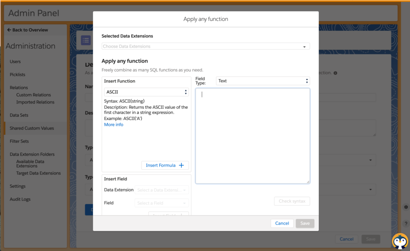Go Back to Overview
410x251 pixels.
[x=28, y=30]
